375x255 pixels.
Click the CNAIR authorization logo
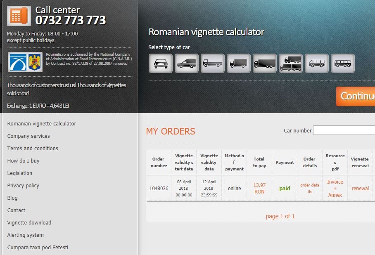[x=25, y=62]
